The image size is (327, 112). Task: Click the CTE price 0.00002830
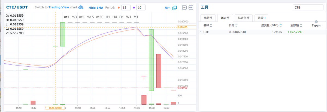pos(237,32)
